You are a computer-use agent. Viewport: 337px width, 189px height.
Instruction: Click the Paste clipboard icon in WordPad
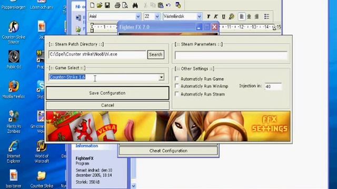pyautogui.click(x=161, y=5)
